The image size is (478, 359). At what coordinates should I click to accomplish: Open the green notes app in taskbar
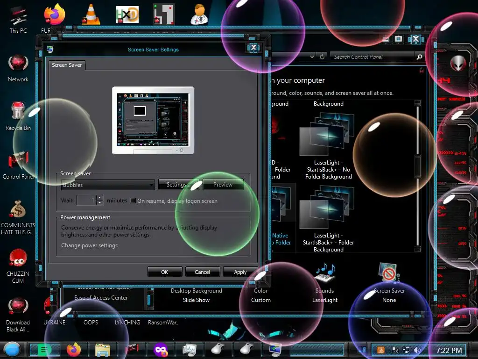[x=44, y=350]
